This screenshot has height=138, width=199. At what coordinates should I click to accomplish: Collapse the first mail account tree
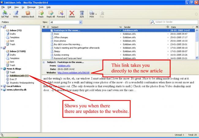point(2,27)
